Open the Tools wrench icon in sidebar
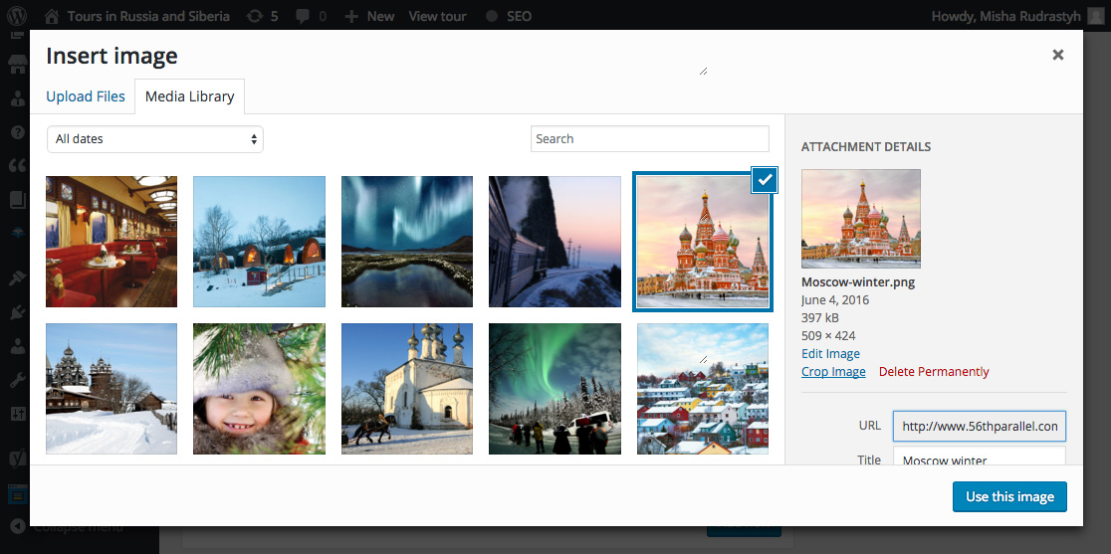1111x554 pixels. click(18, 381)
